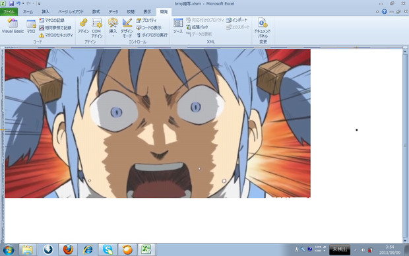Switch to the 校閲 (Review) tab
Screen dimensions: 409x256
point(131,12)
